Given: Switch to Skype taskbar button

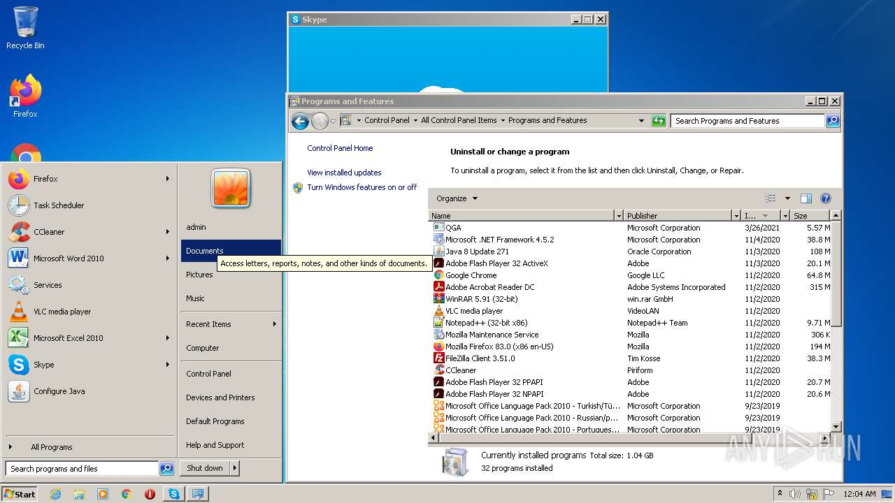Looking at the screenshot, I should tap(173, 494).
